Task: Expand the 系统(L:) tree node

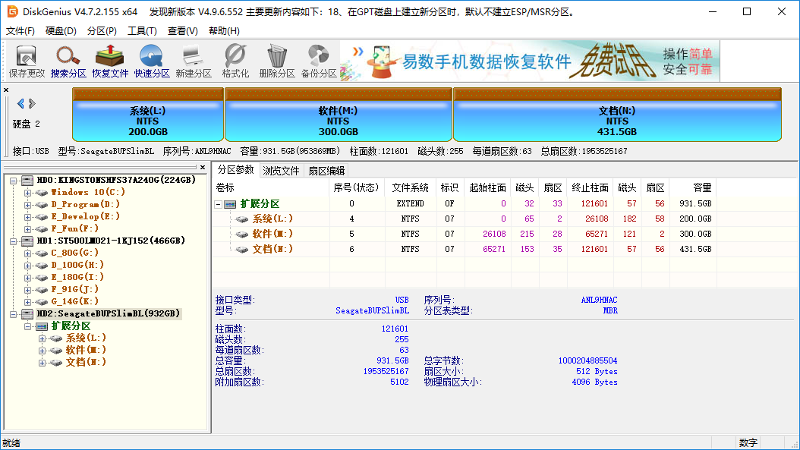Action: pos(42,338)
